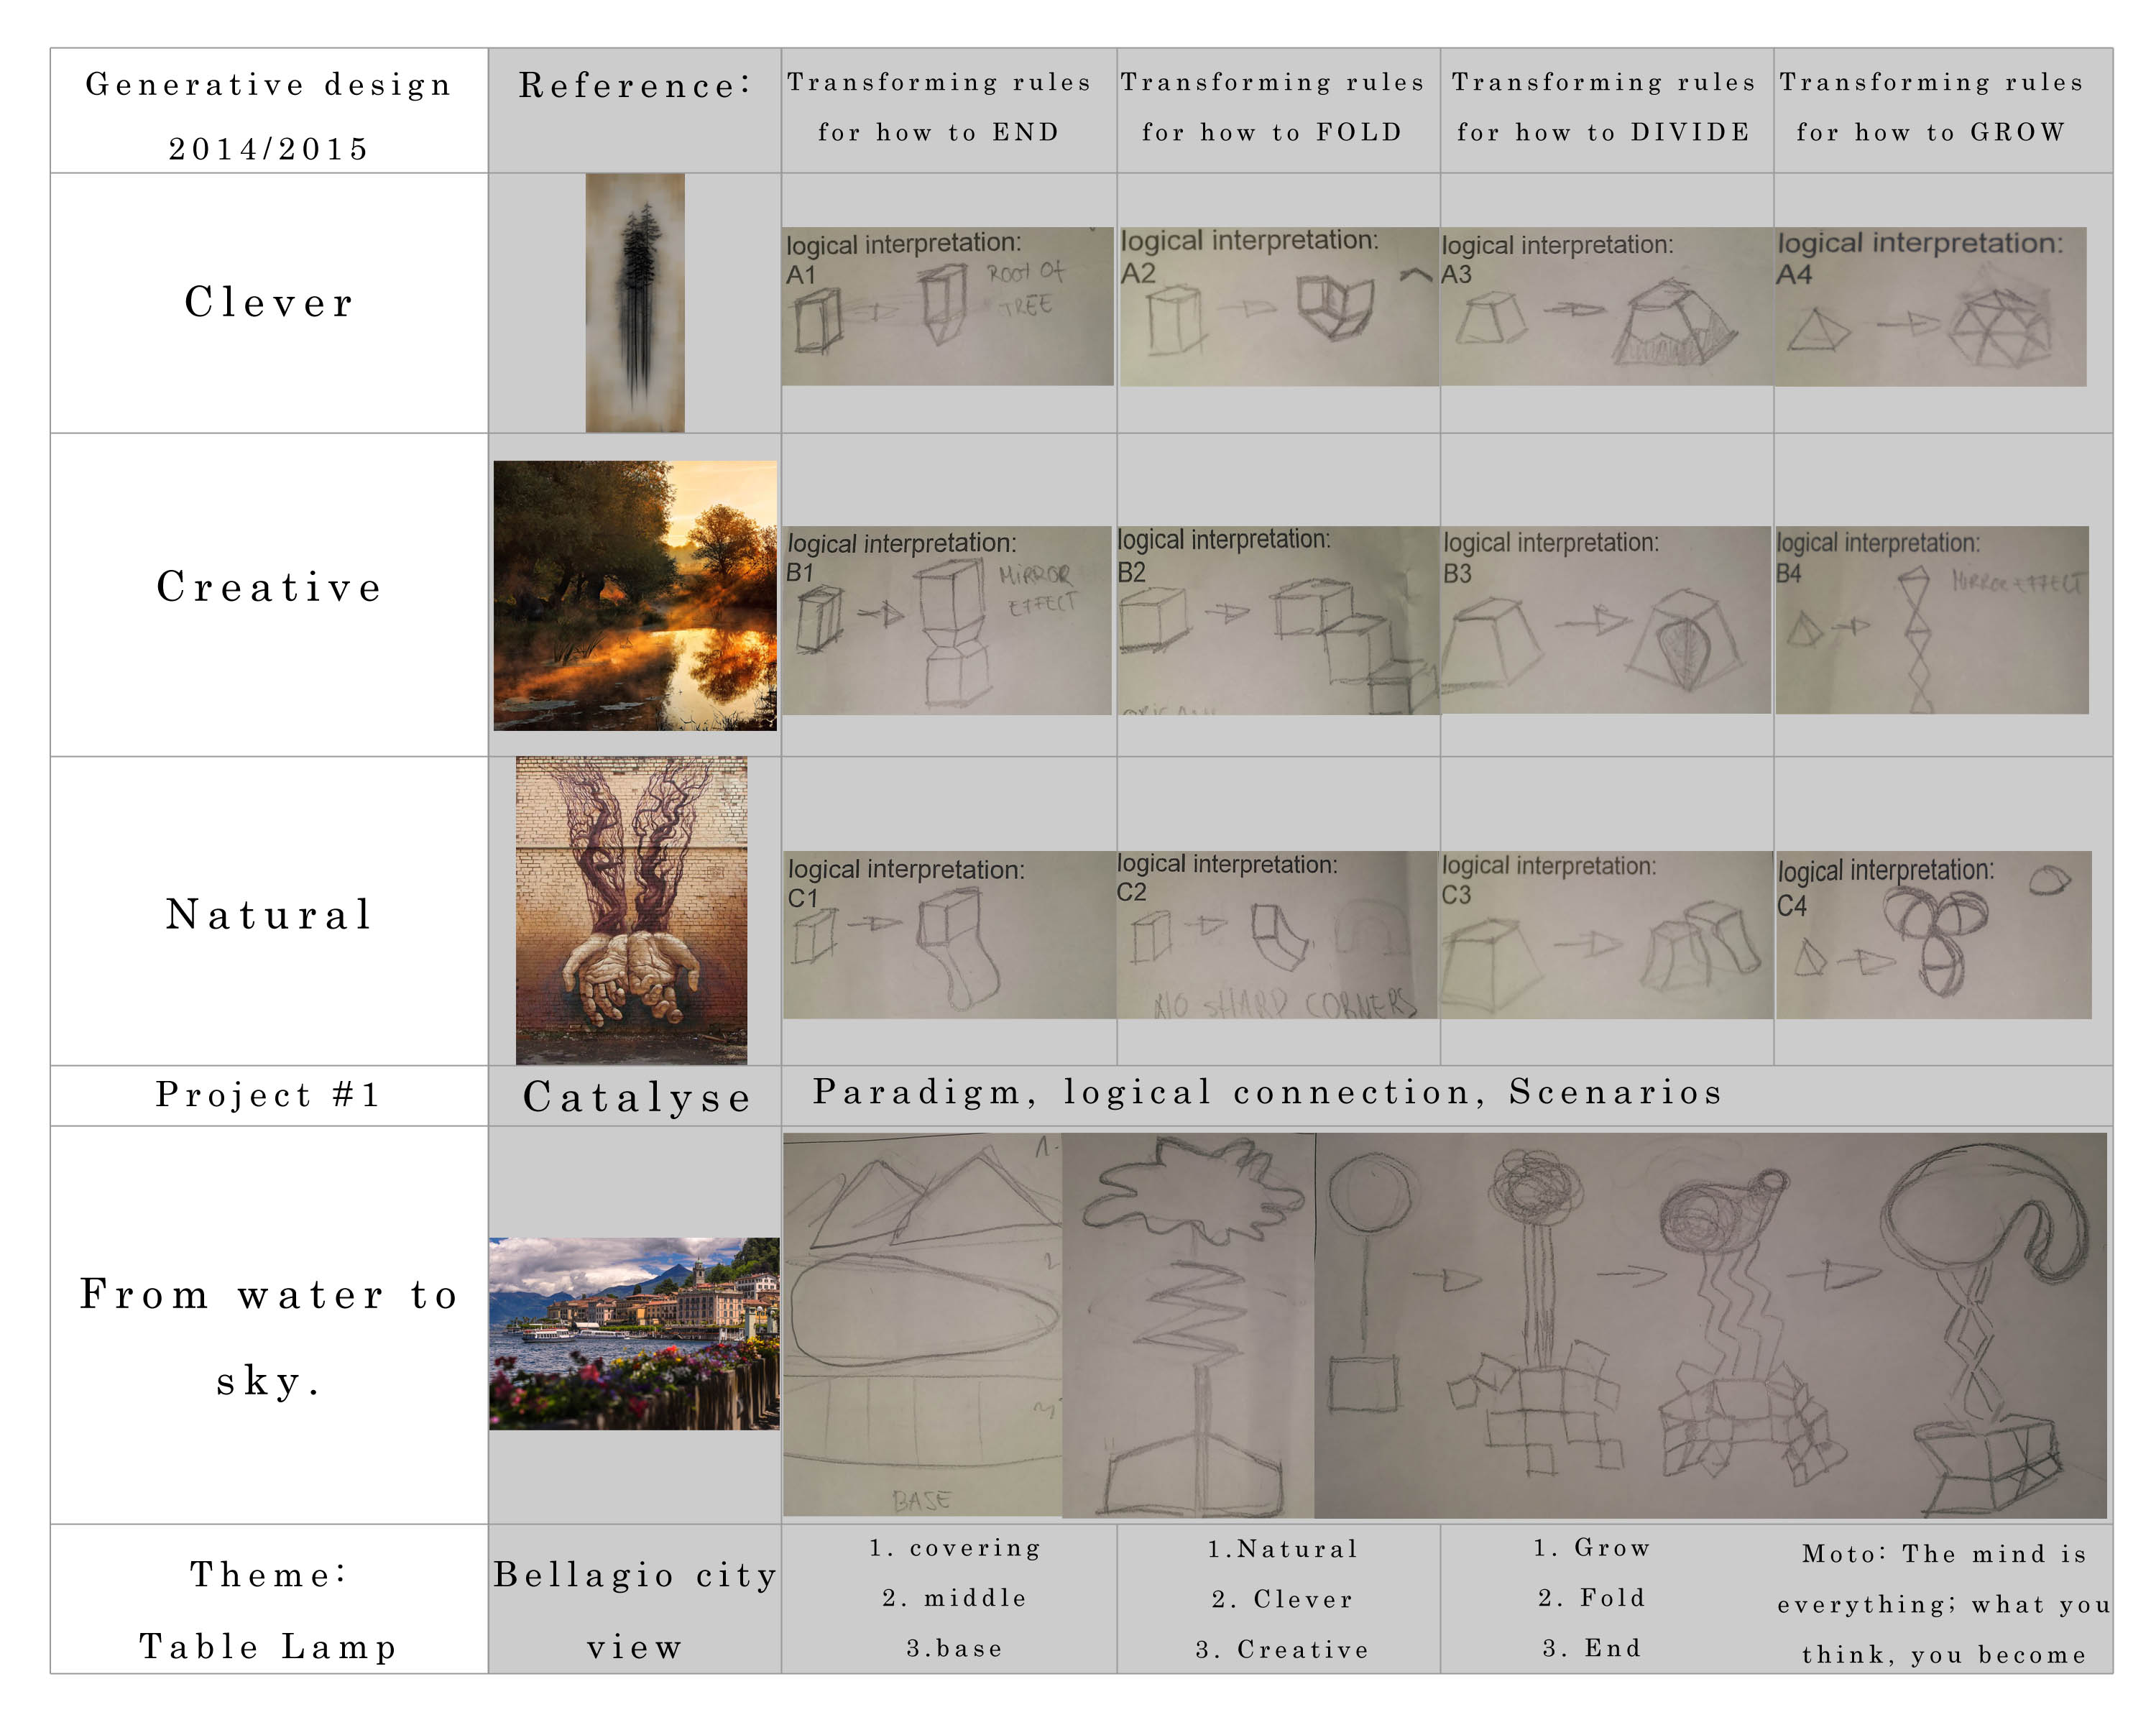Click the 'Catalyse' heading
Viewport: 2156px width, 1725px height.
[636, 1097]
